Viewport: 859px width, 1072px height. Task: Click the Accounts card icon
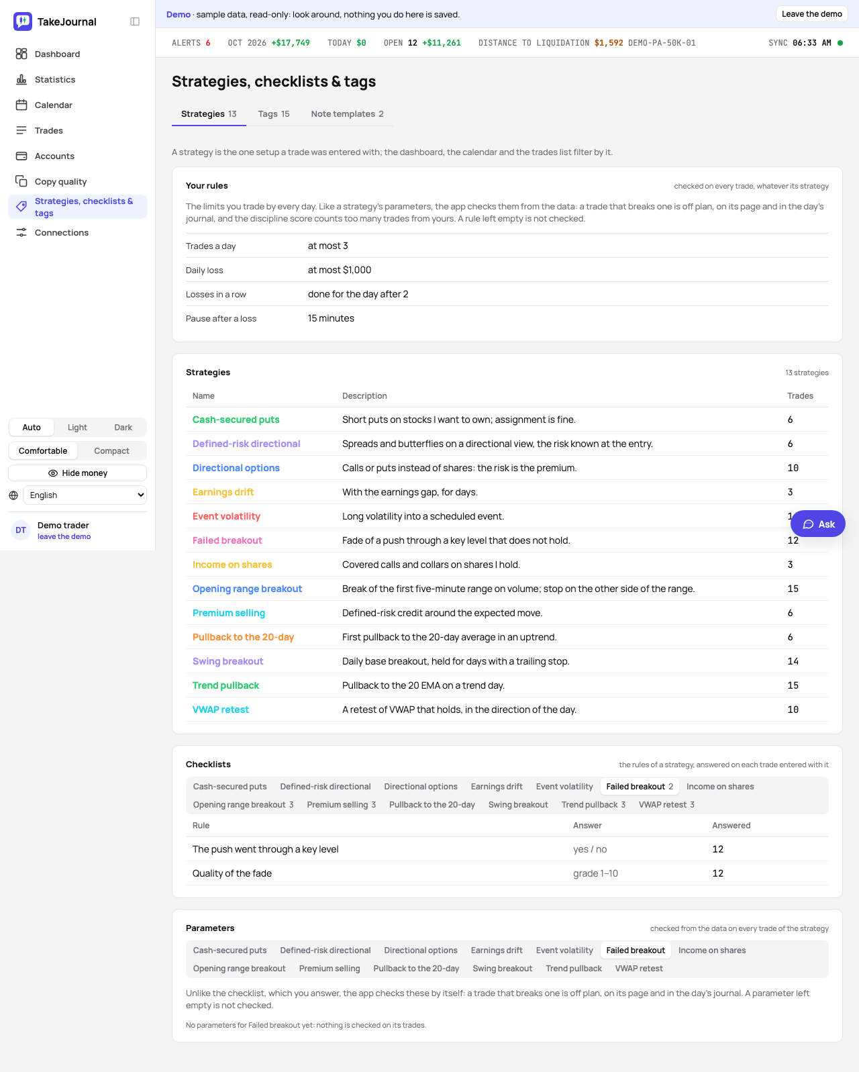(x=21, y=156)
